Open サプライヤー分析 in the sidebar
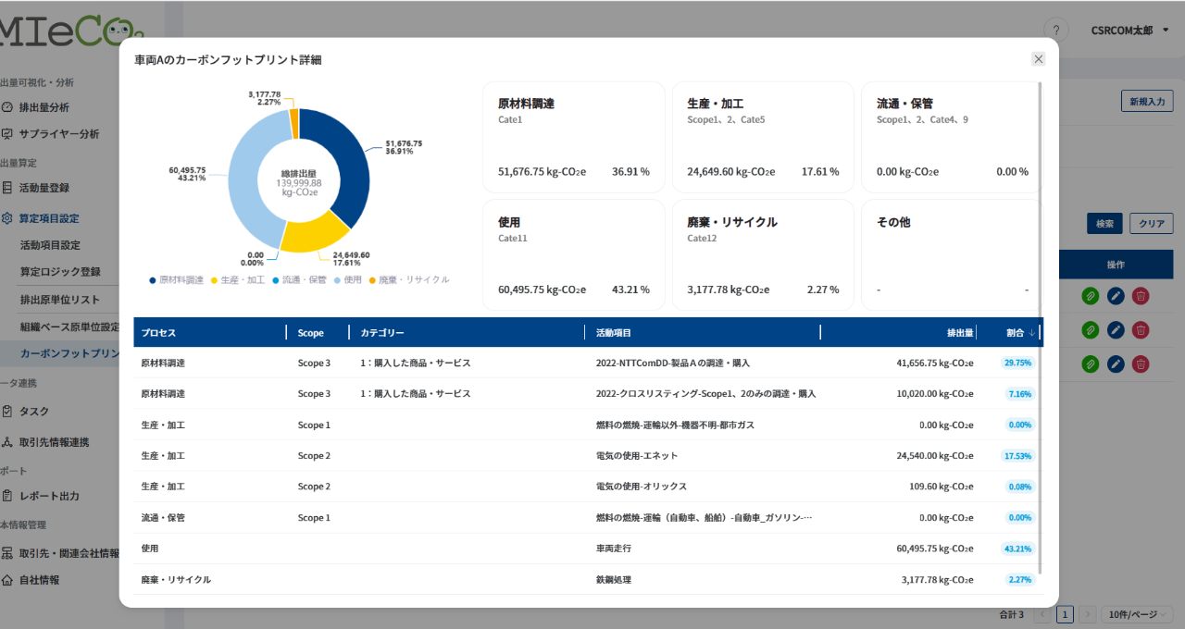Image resolution: width=1185 pixels, height=629 pixels. pyautogui.click(x=59, y=134)
